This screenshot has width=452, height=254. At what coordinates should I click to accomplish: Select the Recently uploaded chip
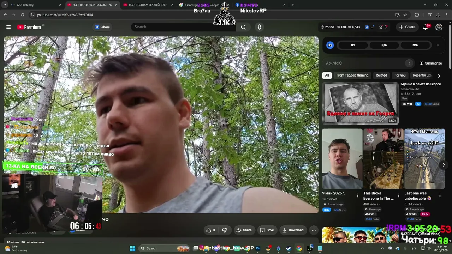(422, 75)
